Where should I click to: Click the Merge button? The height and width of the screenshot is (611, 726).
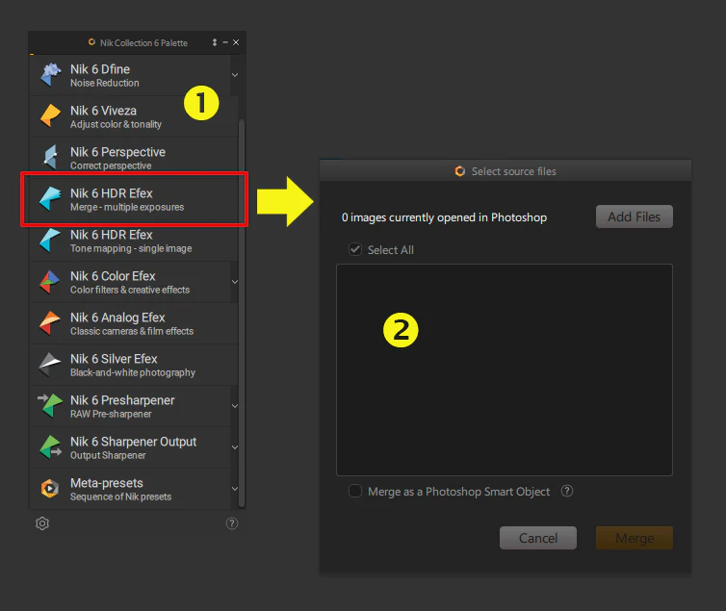click(x=635, y=538)
